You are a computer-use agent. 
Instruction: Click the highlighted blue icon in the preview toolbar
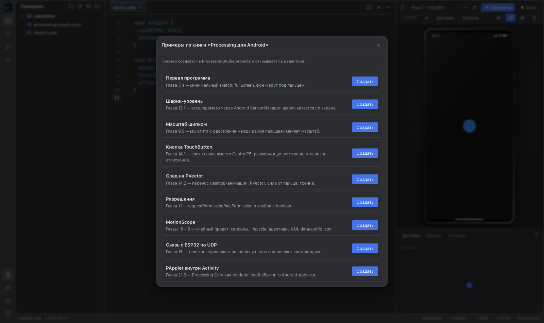[510, 18]
